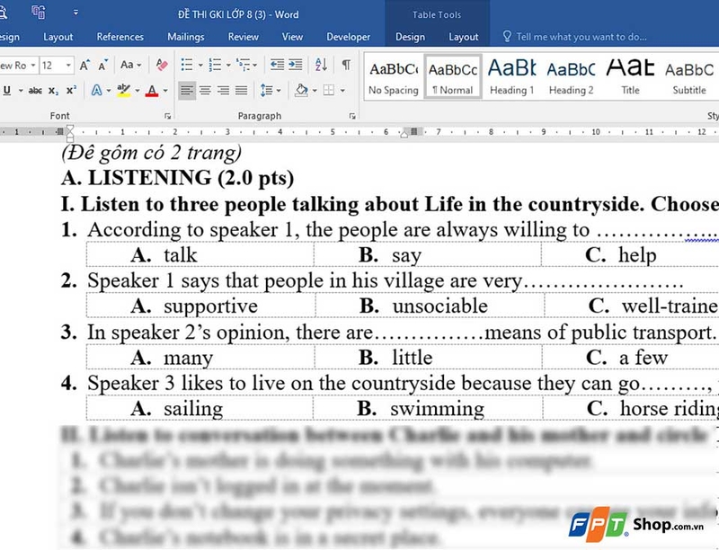Click answer text 'supportive'
The image size is (719, 550).
(211, 306)
